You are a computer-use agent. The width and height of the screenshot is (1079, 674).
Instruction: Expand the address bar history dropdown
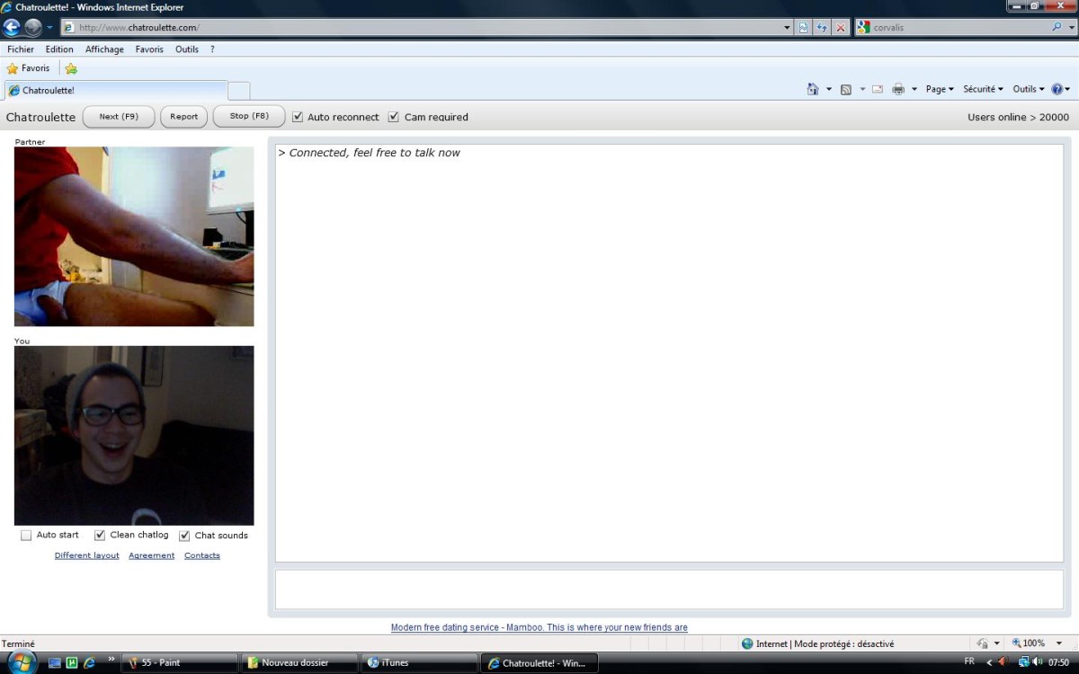[x=788, y=28]
